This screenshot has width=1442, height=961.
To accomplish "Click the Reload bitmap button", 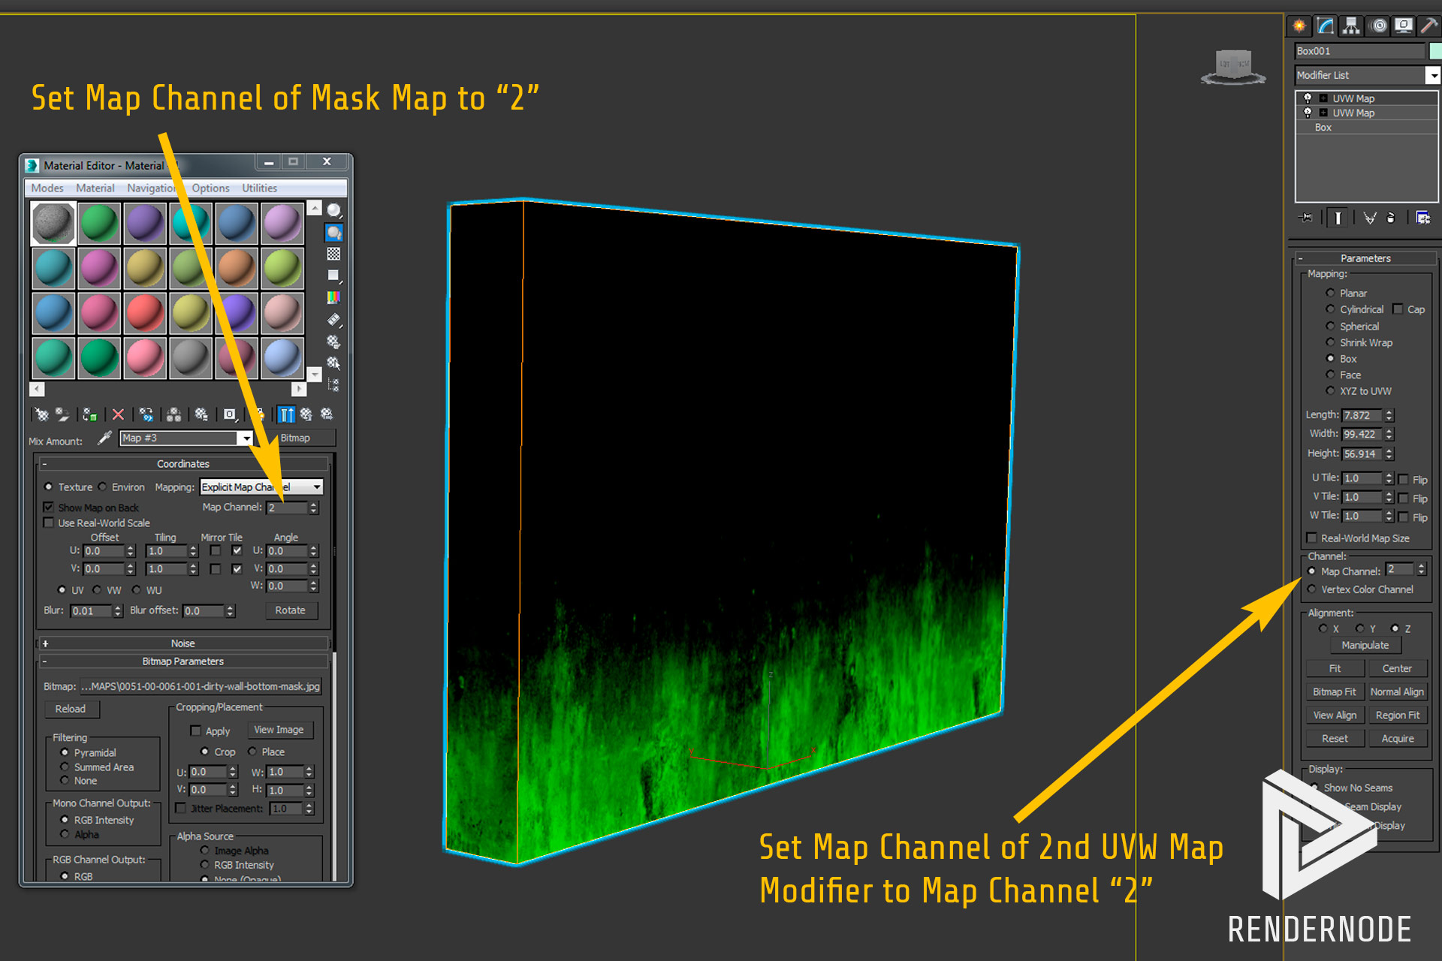I will 71,709.
